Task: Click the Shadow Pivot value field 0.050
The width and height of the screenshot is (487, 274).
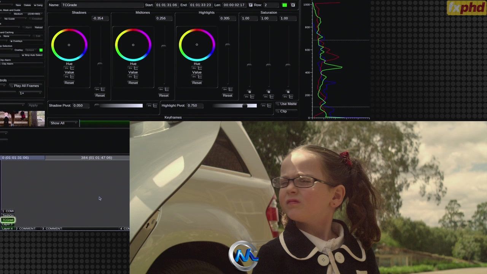Action: coord(81,105)
